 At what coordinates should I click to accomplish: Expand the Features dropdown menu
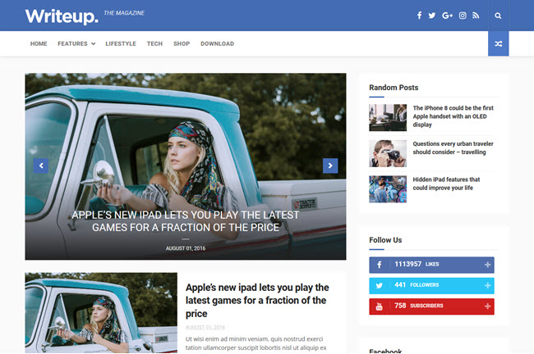click(x=76, y=43)
